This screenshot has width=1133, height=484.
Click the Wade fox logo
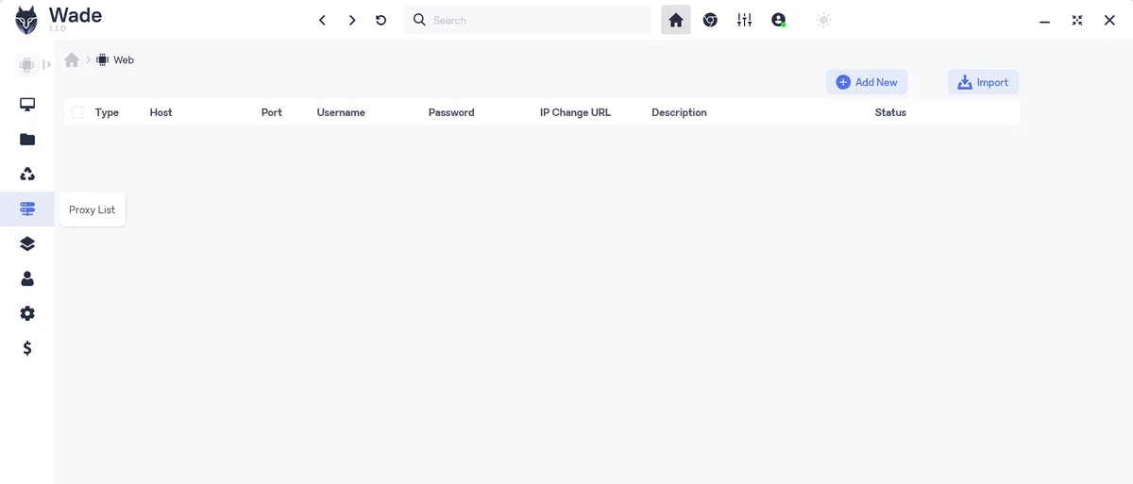pos(26,20)
